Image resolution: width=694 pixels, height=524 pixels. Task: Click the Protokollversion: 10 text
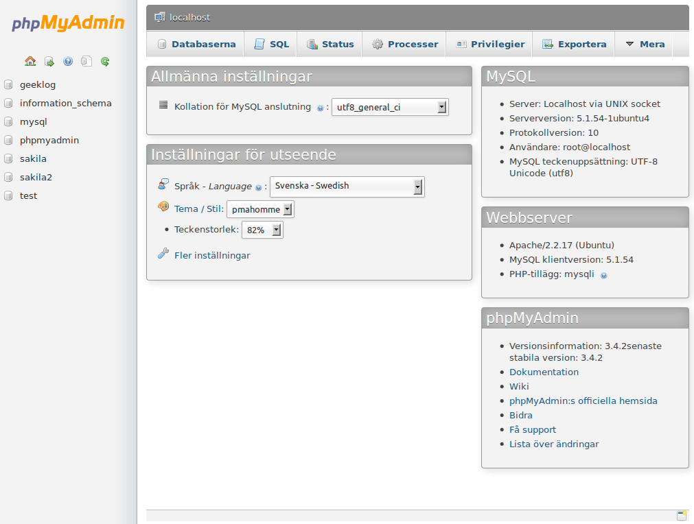pos(554,132)
